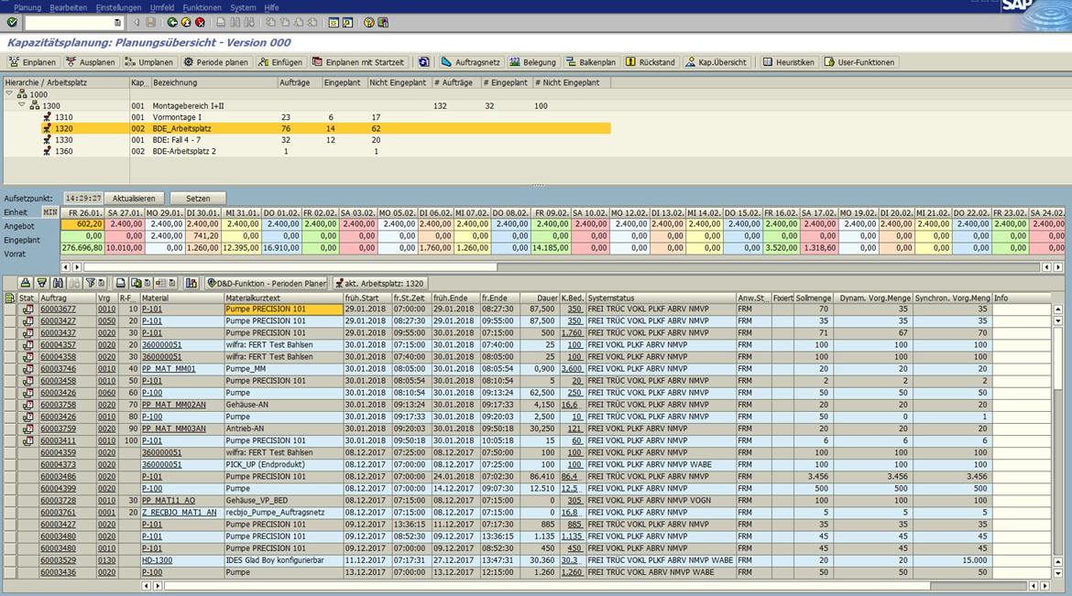
Task: Open material link HD-1300
Action: (158, 560)
